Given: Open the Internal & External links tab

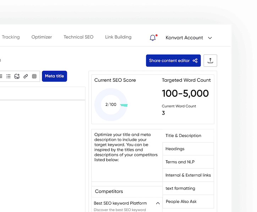Looking at the screenshot, I should [188, 175].
